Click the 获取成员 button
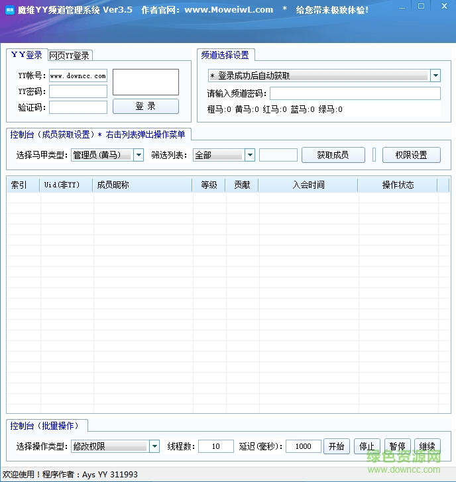Viewport: 456px width, 482px height. point(333,155)
